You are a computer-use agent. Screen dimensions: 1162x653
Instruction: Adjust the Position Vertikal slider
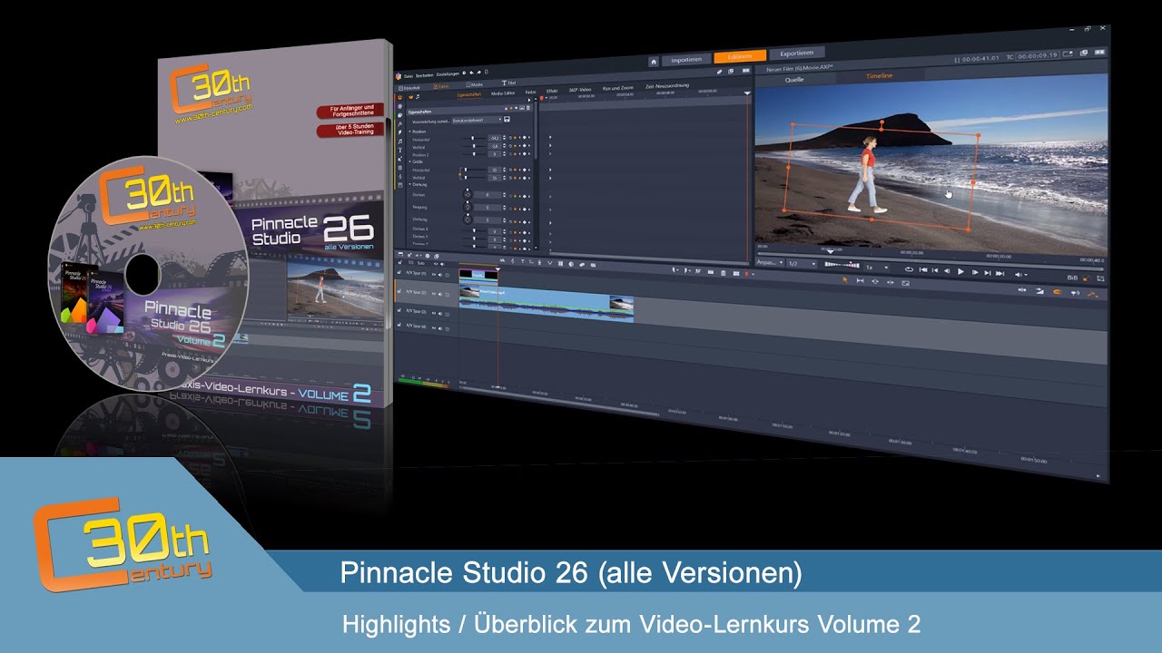[x=474, y=146]
